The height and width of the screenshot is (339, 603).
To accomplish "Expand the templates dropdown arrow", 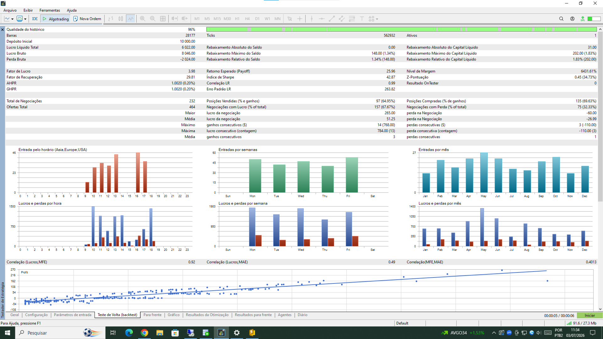I will pyautogui.click(x=25, y=19).
